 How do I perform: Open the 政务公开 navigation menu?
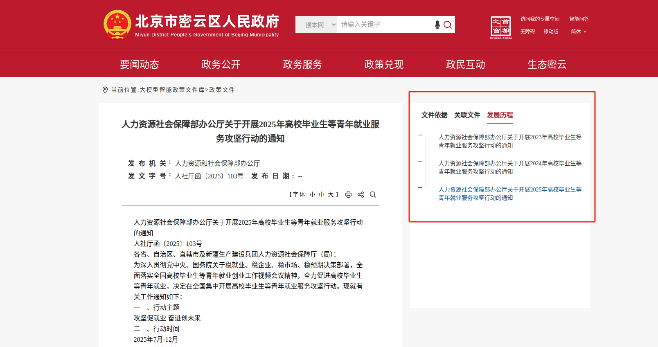(221, 65)
